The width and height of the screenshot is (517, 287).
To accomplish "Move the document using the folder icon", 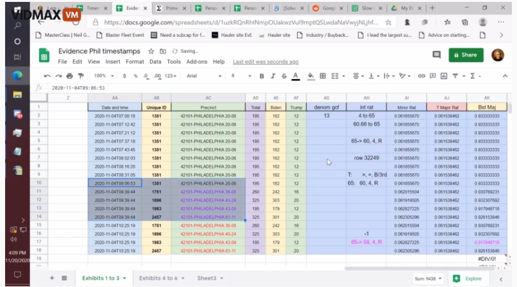I will (163, 52).
